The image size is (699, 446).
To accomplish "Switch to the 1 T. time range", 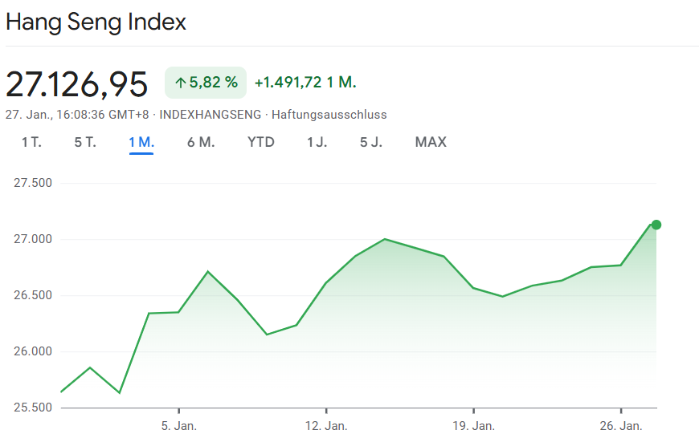I will click(31, 143).
